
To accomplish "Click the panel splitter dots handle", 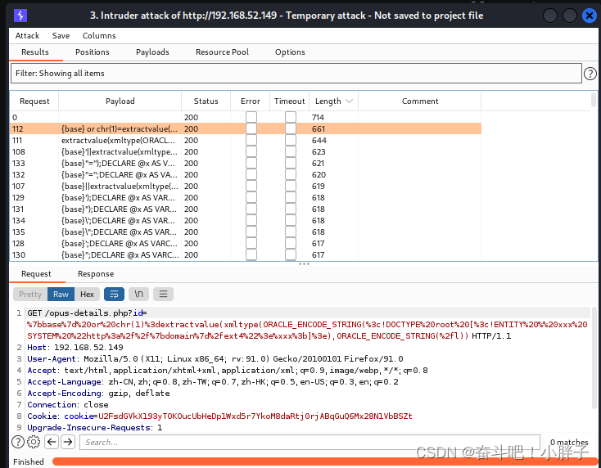I will [x=304, y=264].
